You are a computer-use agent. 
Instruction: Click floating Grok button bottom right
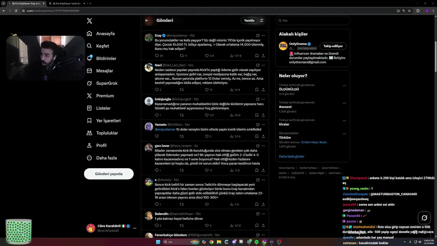point(424,218)
